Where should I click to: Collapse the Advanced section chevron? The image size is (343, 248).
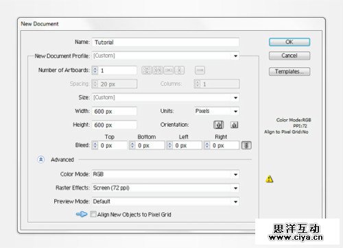(41, 160)
